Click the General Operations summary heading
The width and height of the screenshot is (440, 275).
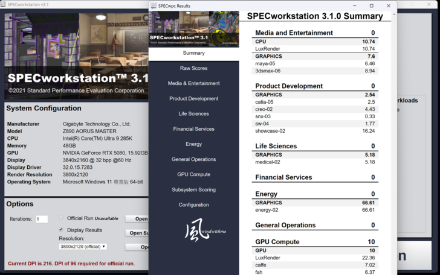pyautogui.click(x=285, y=225)
